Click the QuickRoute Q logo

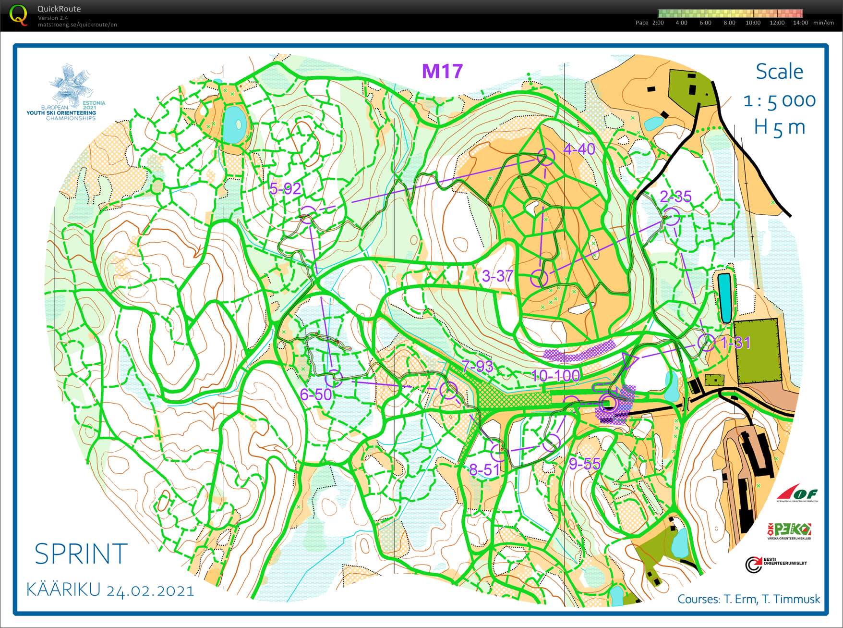click(18, 14)
